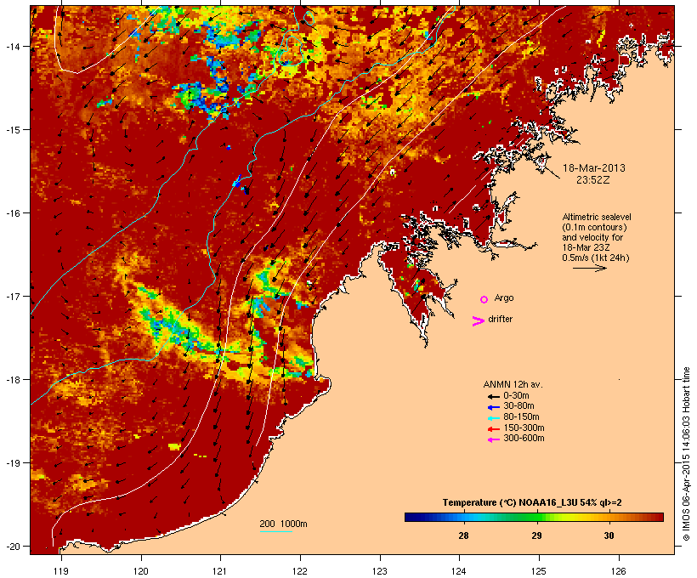
Task: Click the 0-30m depth label
Action: coord(516,396)
